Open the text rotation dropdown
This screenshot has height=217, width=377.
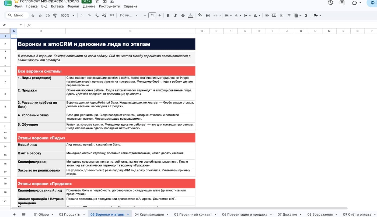click(x=257, y=16)
